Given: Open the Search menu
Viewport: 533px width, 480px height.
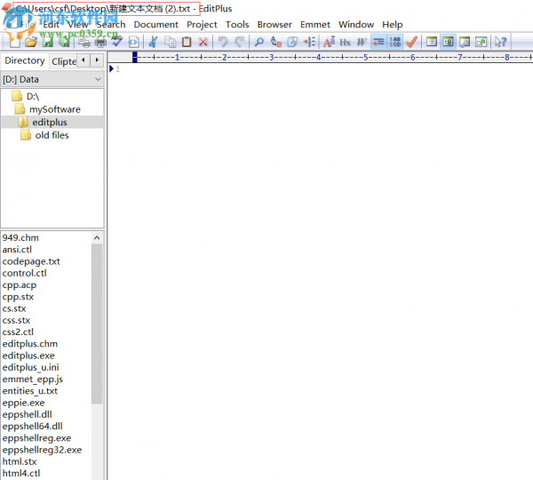Looking at the screenshot, I should (x=111, y=25).
